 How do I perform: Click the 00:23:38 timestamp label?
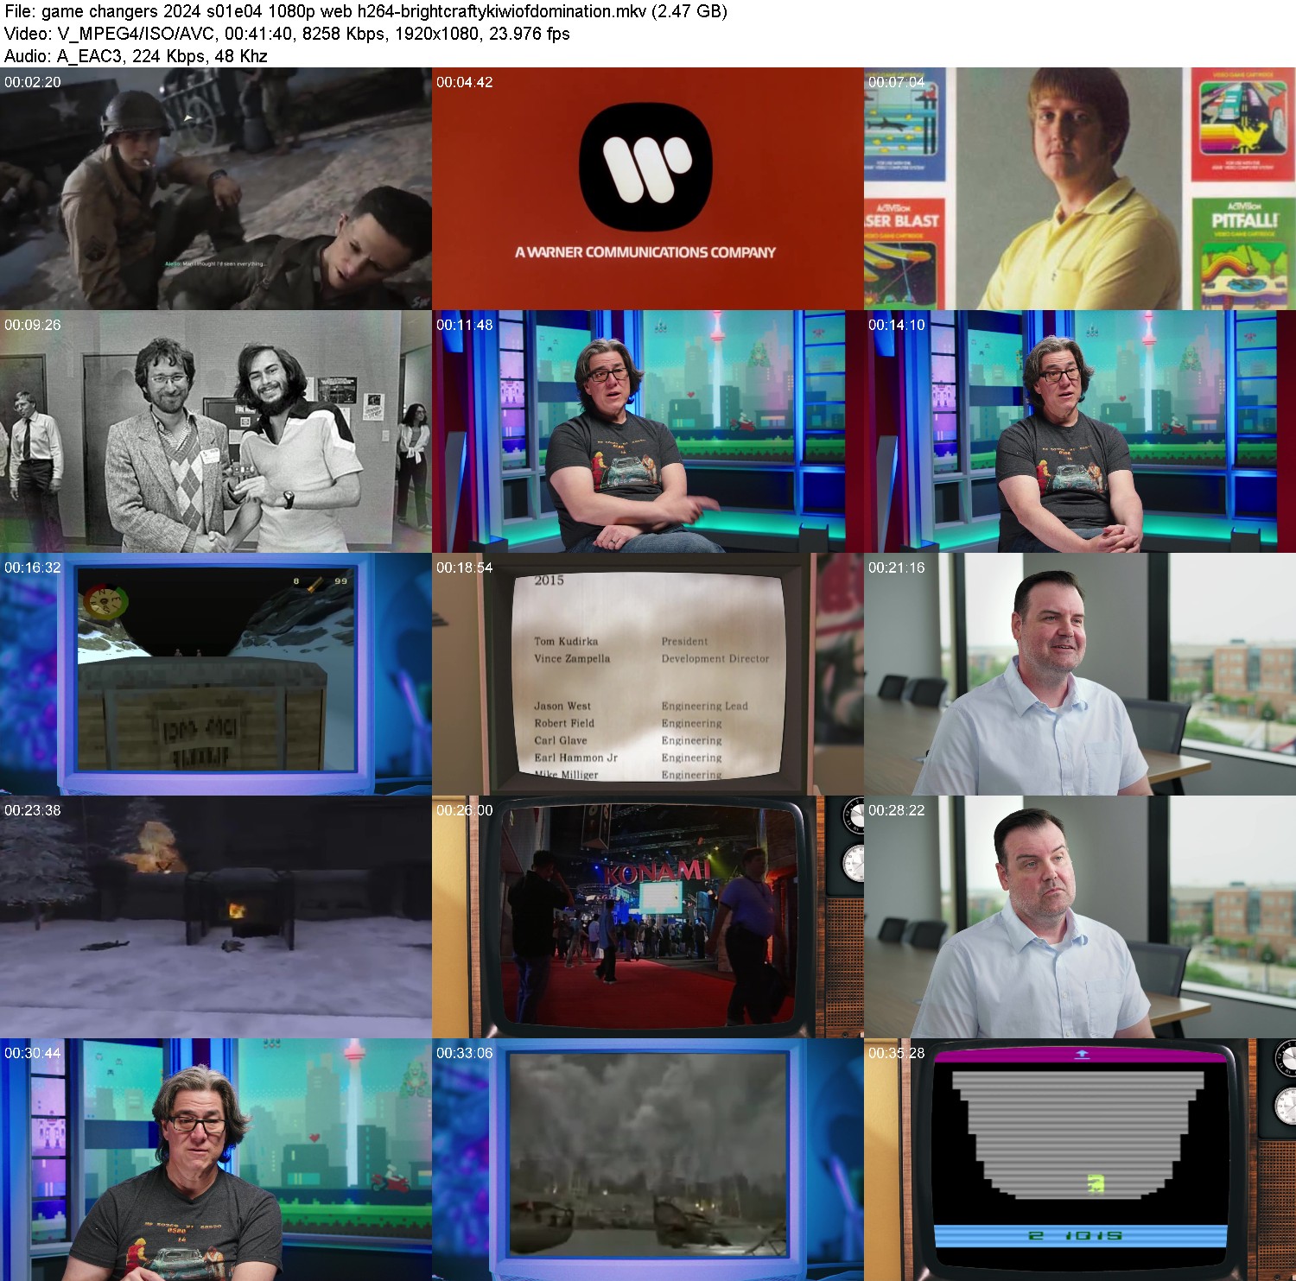coord(33,810)
